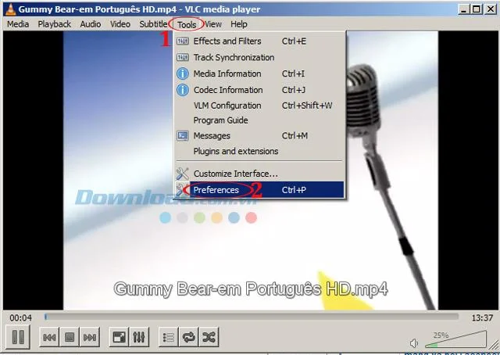This screenshot has height=355, width=500.
Task: Open the Messages window entry
Action: click(x=259, y=136)
